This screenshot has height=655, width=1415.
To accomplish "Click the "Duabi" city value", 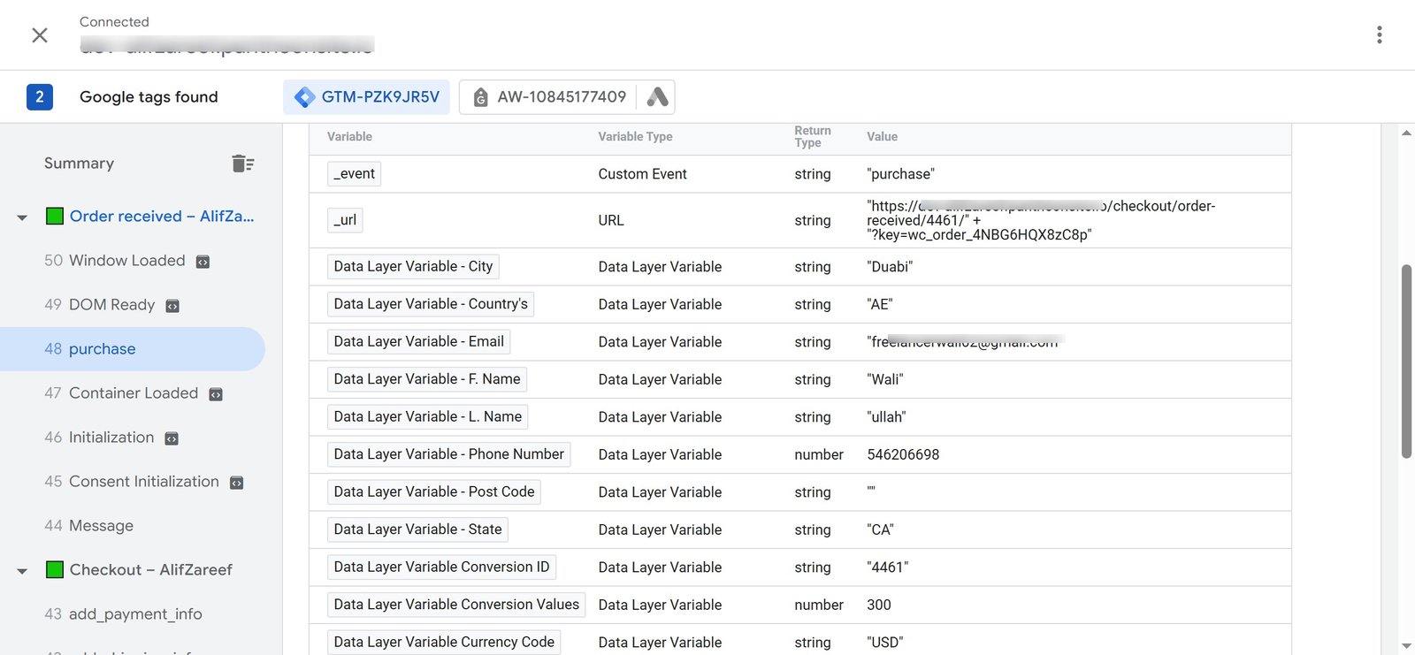I will point(890,267).
